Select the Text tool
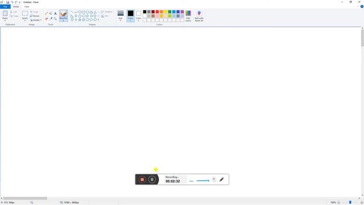This screenshot has height=205, width=364. (x=55, y=14)
